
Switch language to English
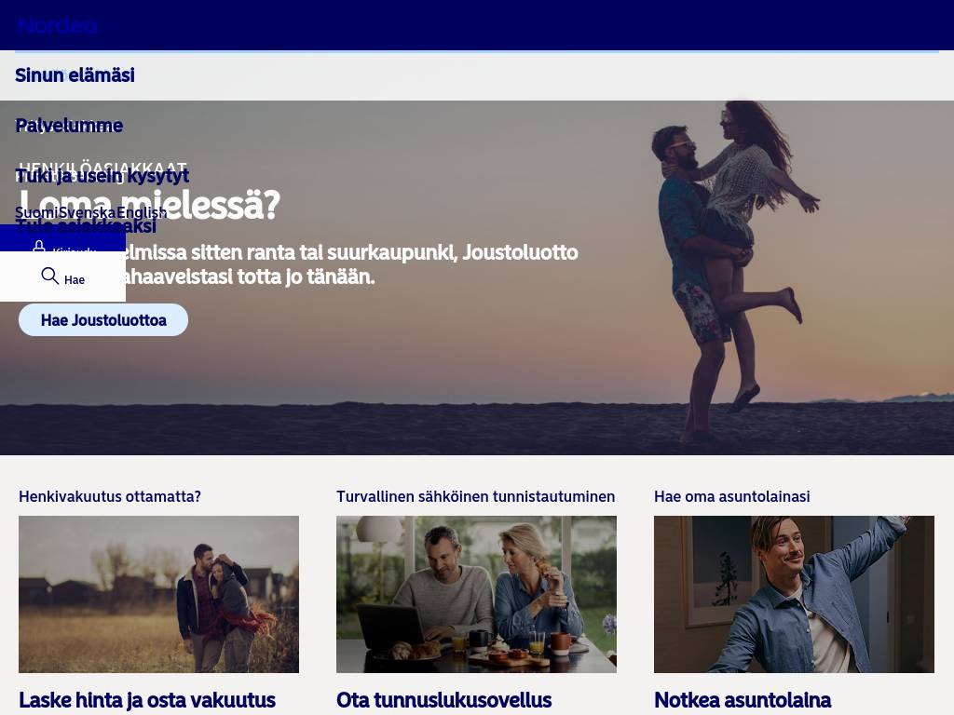tap(141, 213)
